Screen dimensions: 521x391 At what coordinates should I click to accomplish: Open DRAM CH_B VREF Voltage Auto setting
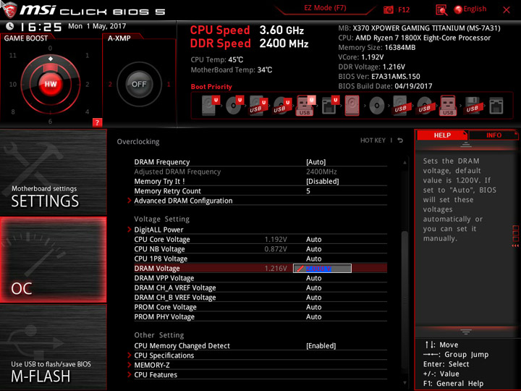(313, 298)
